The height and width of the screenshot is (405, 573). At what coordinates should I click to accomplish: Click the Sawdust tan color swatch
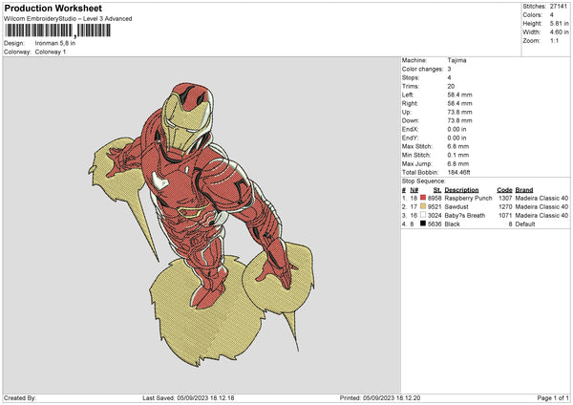tap(423, 206)
